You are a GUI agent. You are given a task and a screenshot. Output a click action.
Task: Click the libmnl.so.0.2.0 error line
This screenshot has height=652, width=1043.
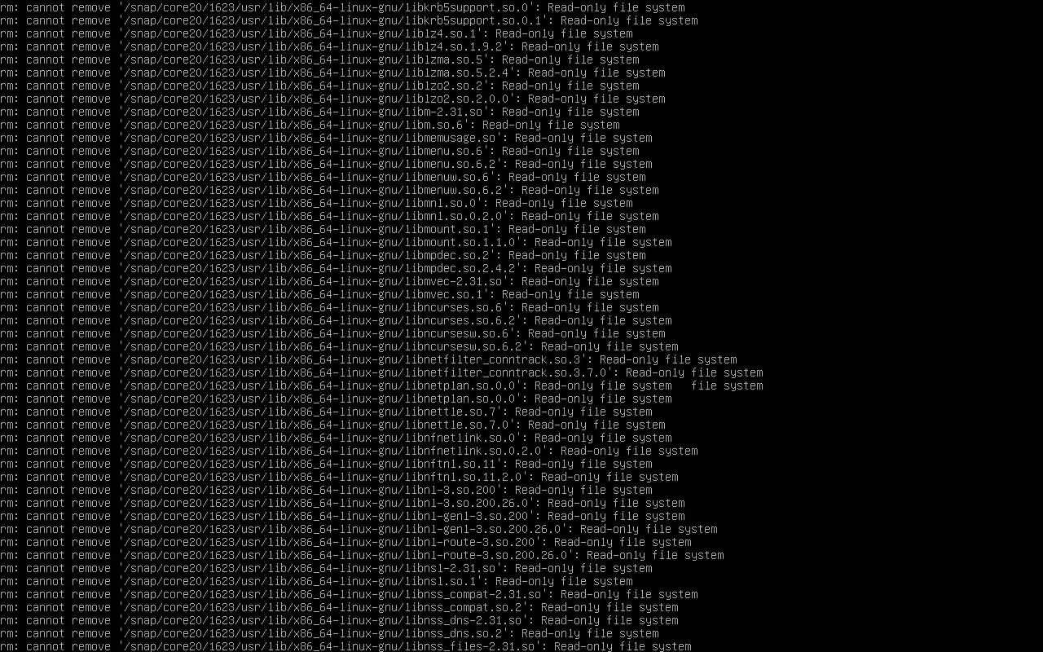pos(329,216)
